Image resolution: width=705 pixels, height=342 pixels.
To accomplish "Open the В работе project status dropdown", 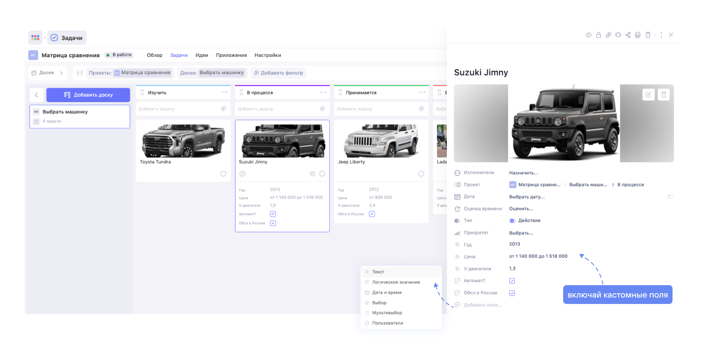I will point(119,55).
